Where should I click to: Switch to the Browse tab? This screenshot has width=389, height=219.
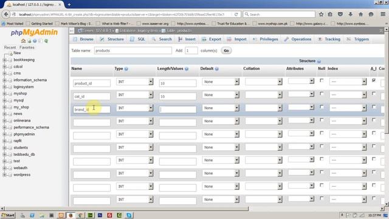click(x=83, y=39)
